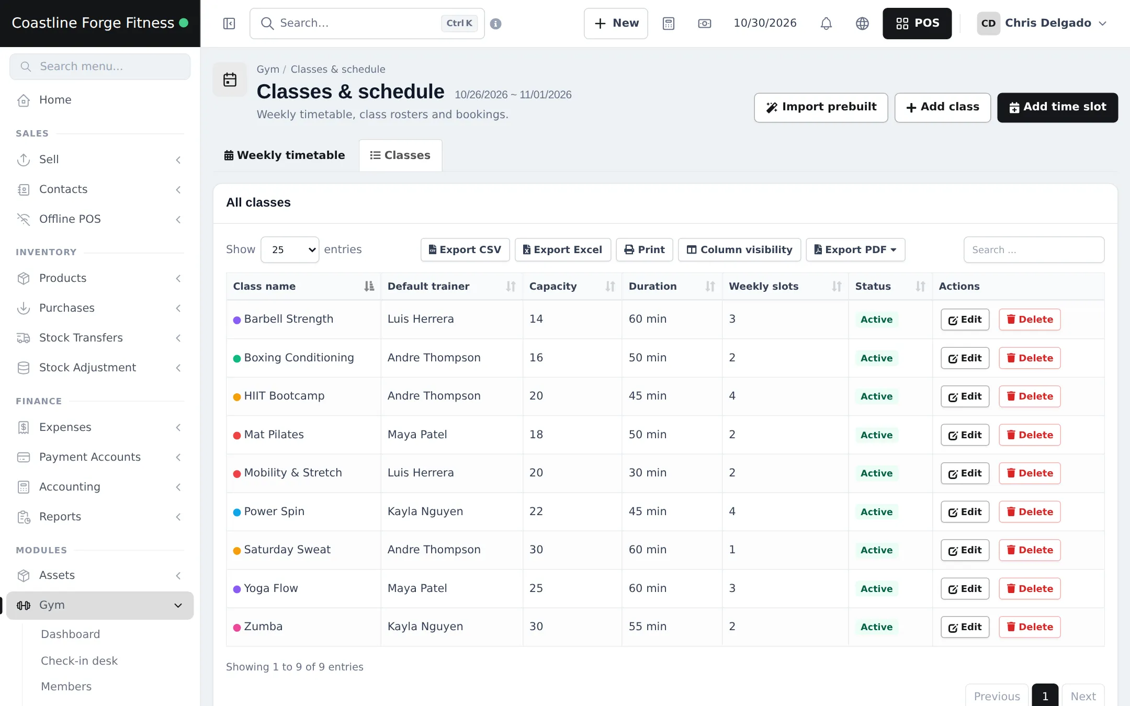Sort the table by Status
Viewport: 1130px width, 706px height.
click(890, 286)
